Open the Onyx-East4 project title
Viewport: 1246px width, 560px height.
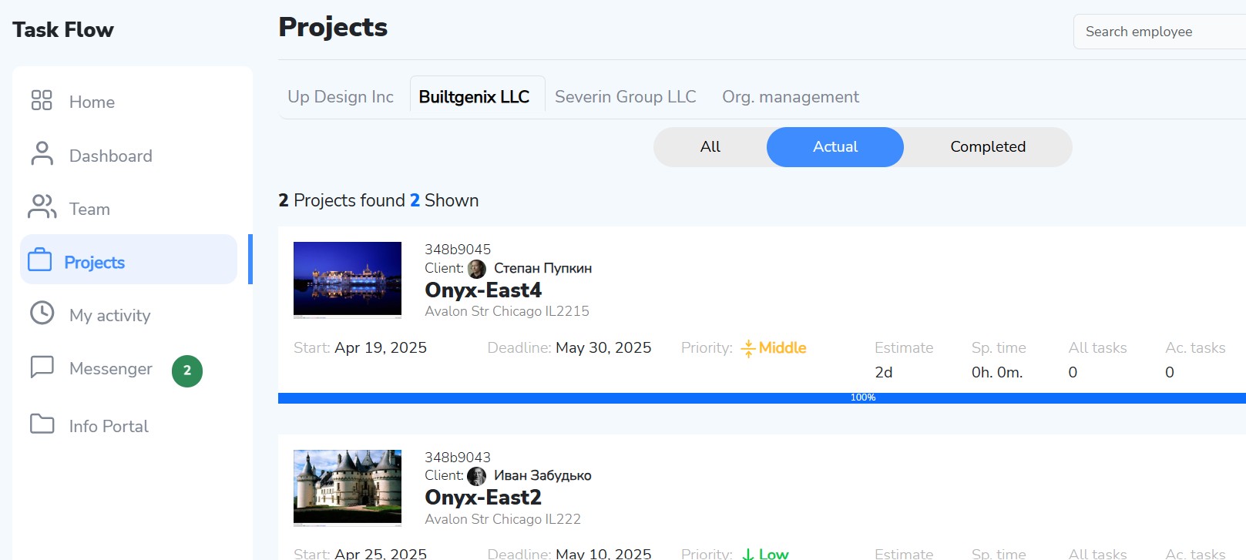(x=483, y=290)
